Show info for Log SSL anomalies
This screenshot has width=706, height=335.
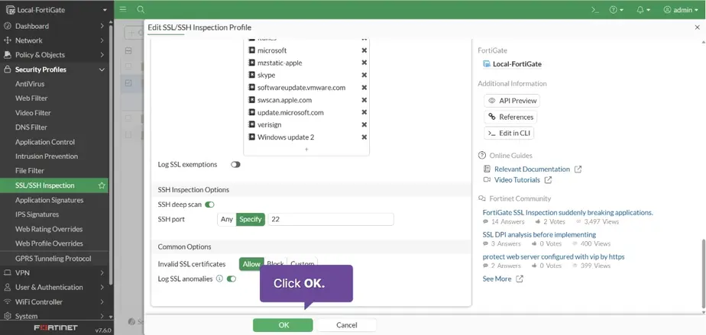[220, 279]
